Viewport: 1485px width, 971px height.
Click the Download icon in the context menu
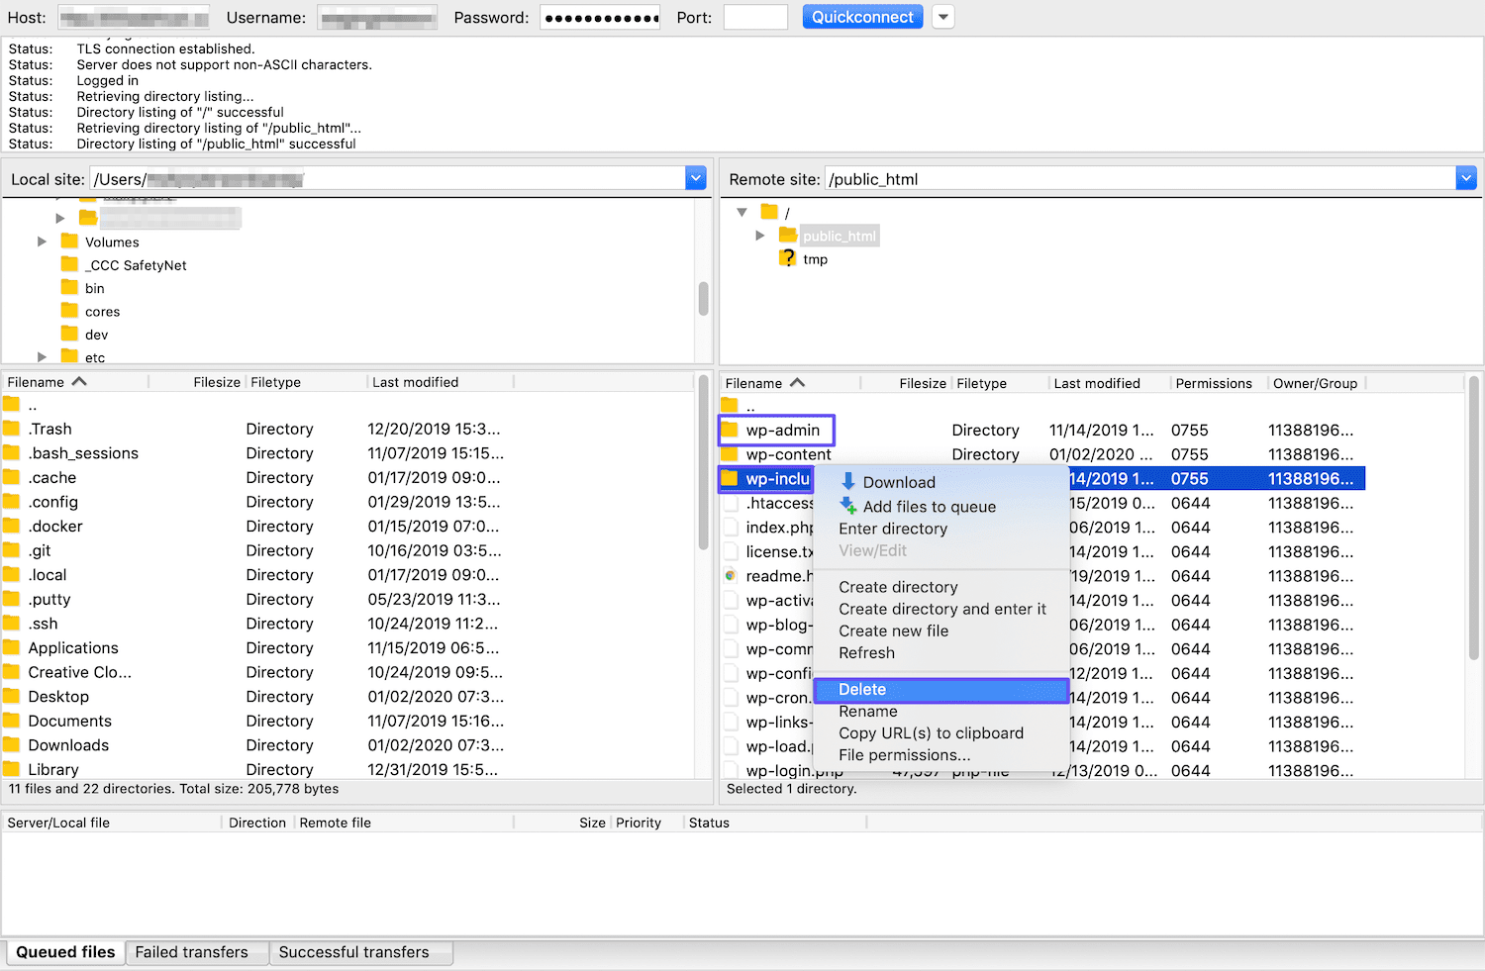tap(847, 482)
